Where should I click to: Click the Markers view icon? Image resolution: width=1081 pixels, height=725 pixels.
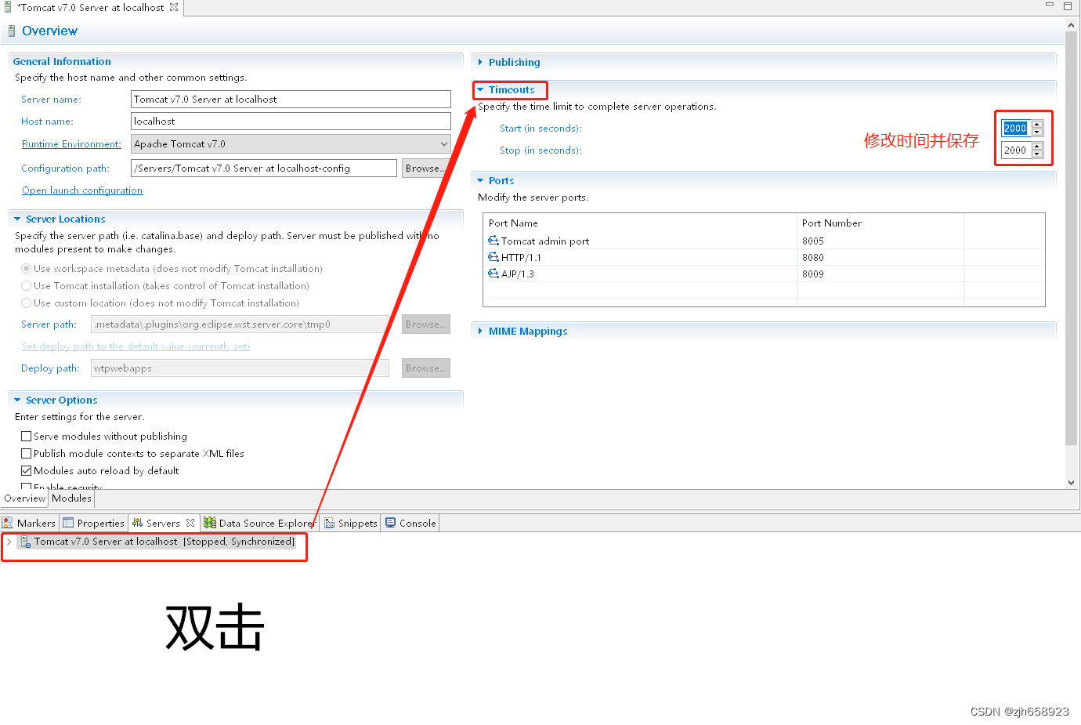[8, 523]
